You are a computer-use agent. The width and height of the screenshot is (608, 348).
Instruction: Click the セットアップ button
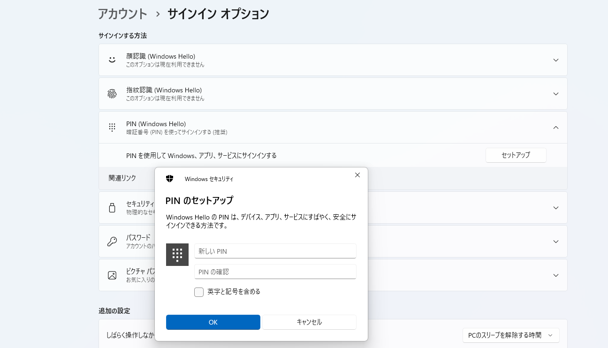pos(516,155)
